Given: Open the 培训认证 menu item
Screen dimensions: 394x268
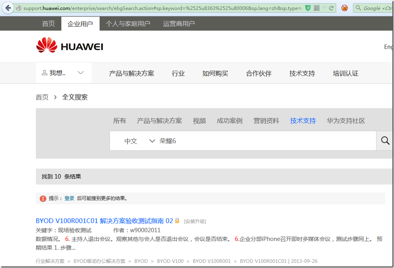Looking at the screenshot, I should click(x=345, y=74).
